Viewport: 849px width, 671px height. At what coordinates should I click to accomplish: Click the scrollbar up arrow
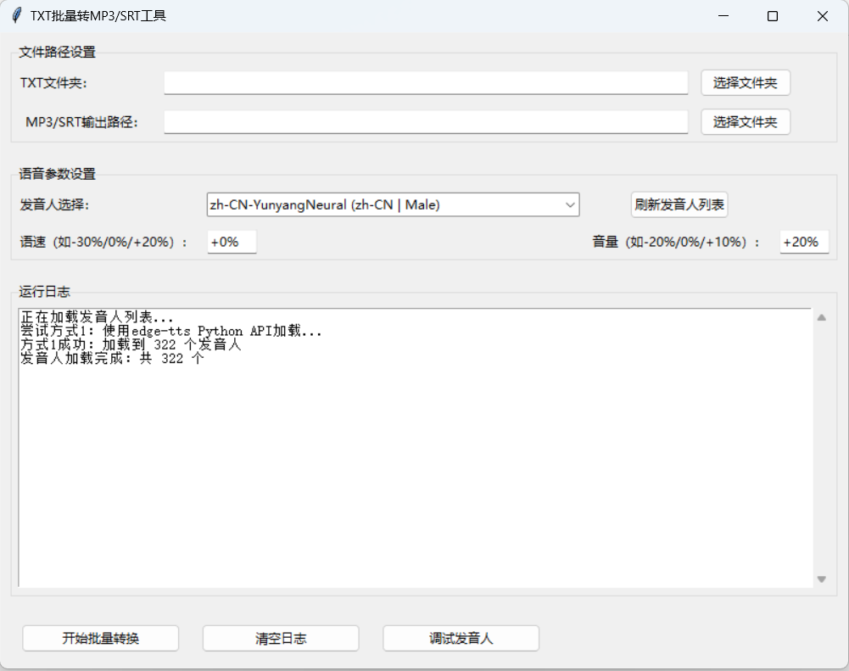pyautogui.click(x=821, y=316)
